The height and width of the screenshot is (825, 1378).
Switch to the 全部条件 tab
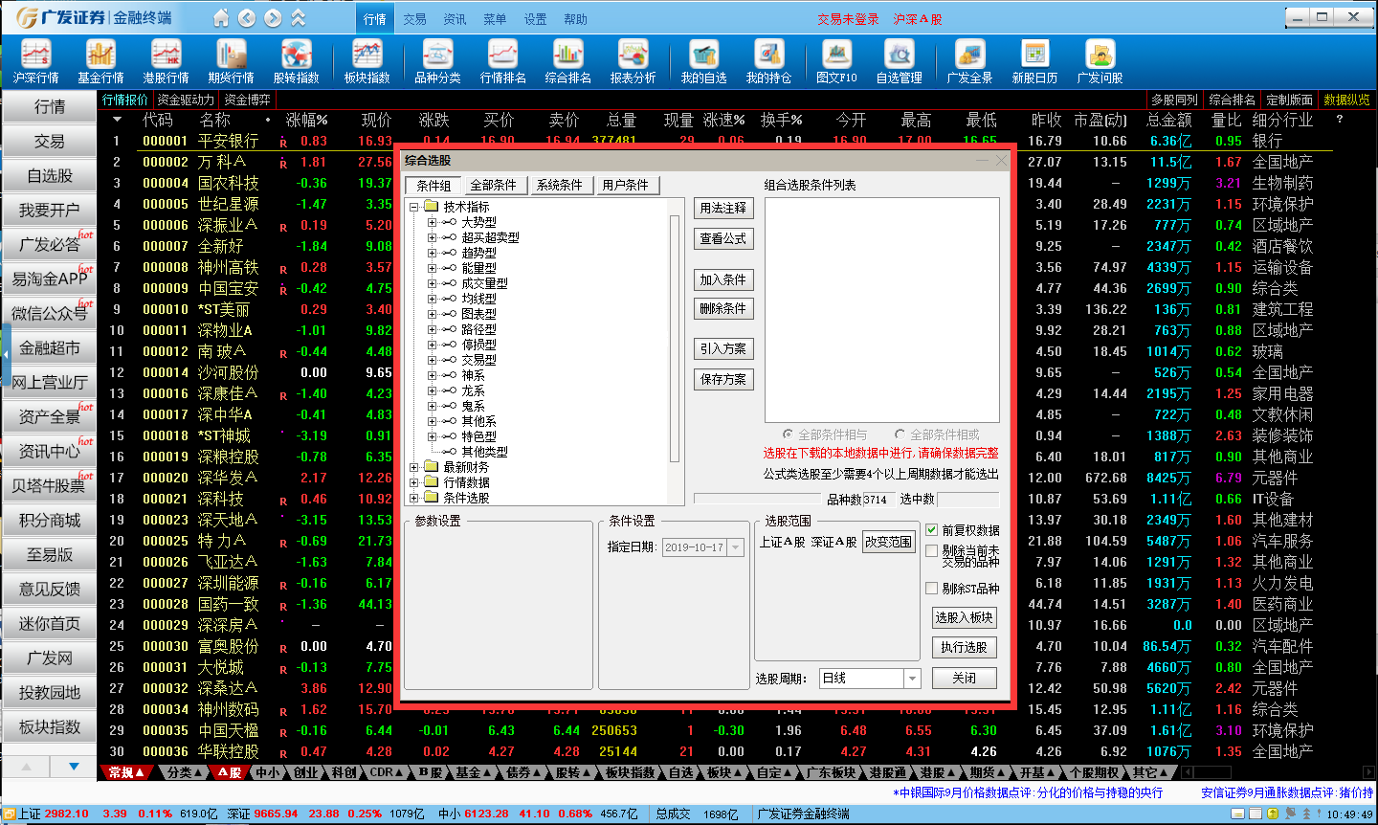493,185
